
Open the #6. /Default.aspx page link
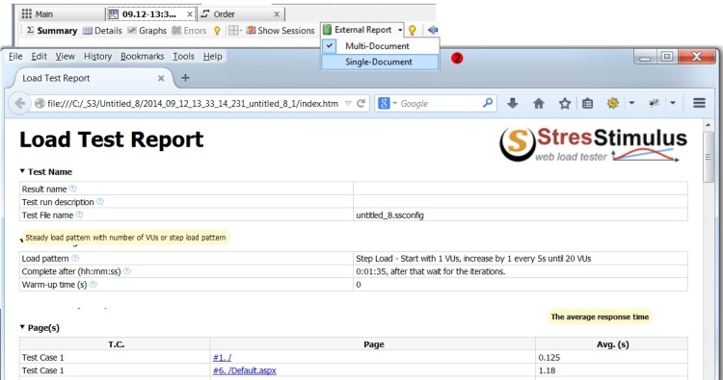[x=245, y=370]
